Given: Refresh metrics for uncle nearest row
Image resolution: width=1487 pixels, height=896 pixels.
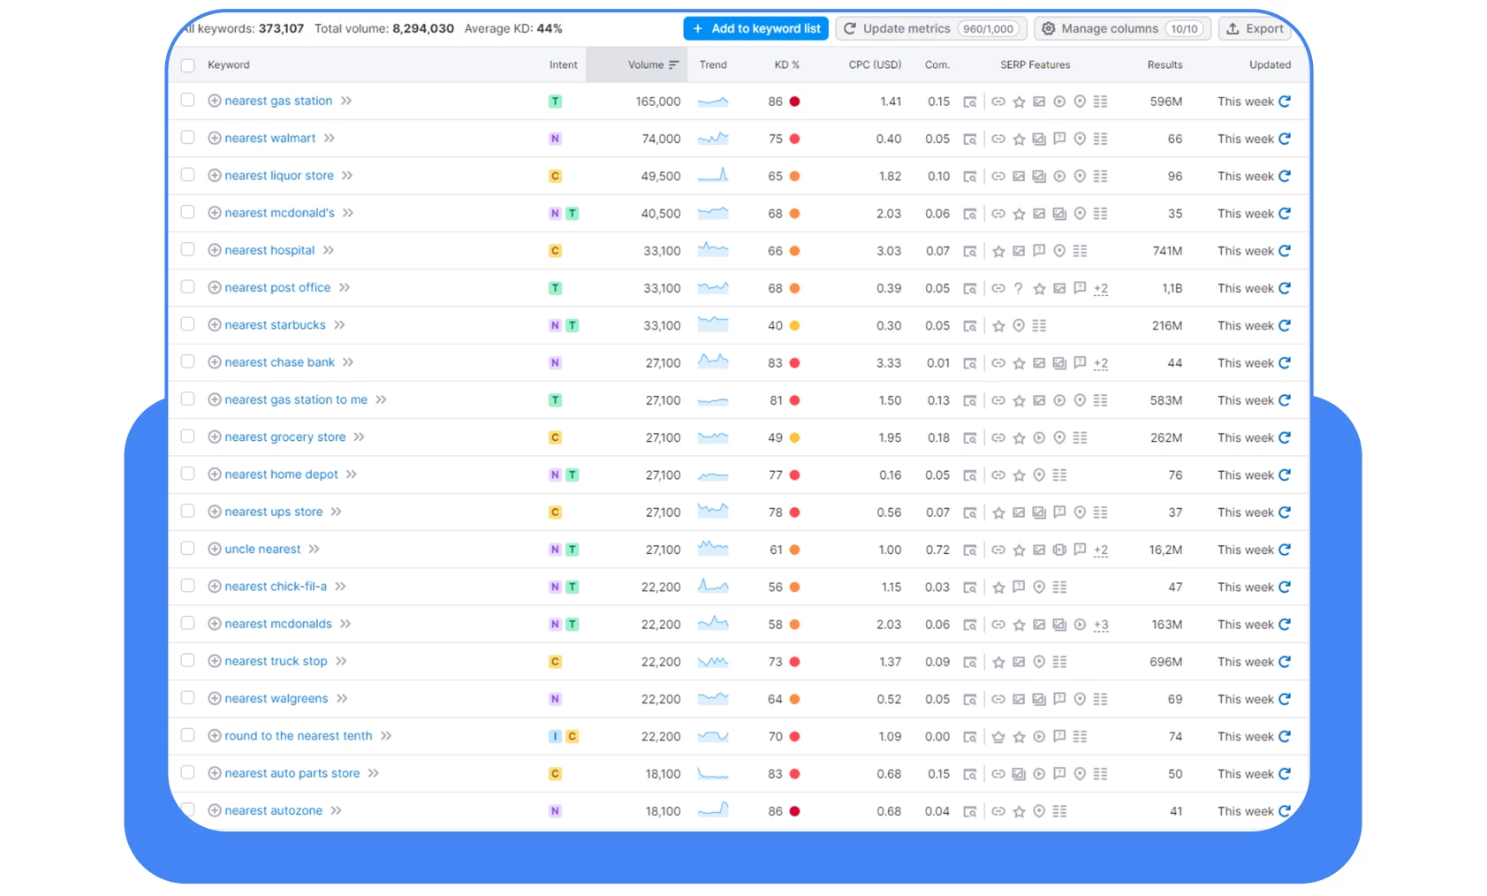Looking at the screenshot, I should pos(1285,550).
